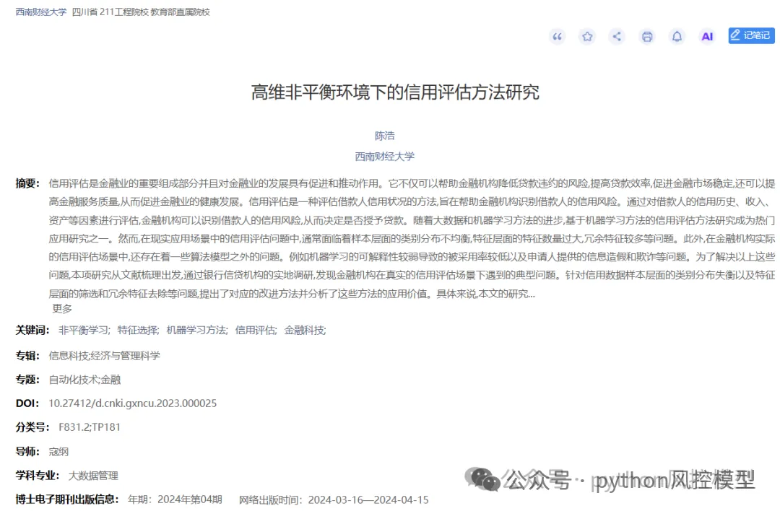This screenshot has width=780, height=511.
Task: Click the quotation cite icon
Action: point(557,36)
